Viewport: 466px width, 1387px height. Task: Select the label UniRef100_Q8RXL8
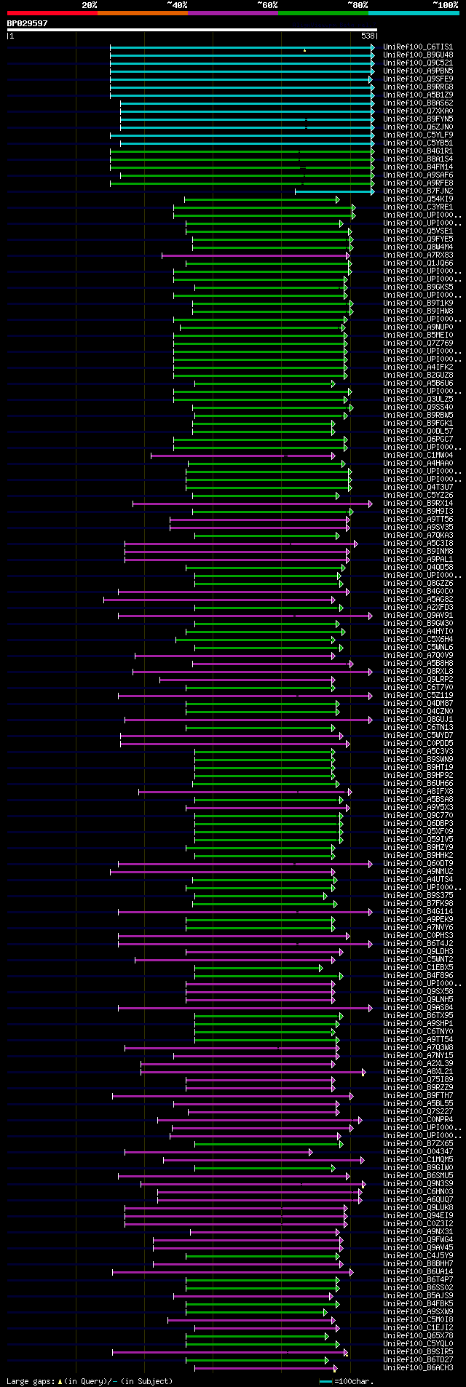coord(418,672)
